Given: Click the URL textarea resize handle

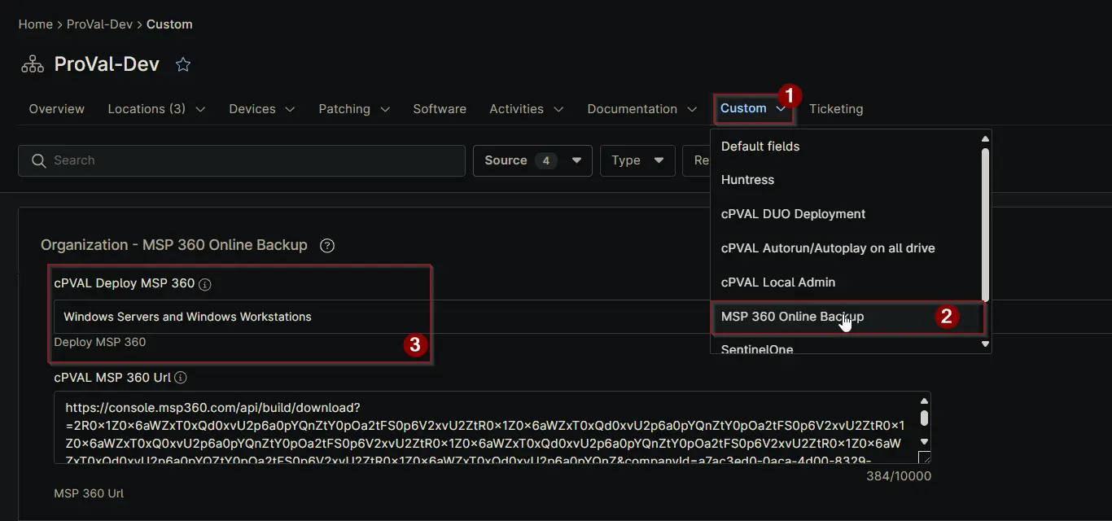Looking at the screenshot, I should pos(924,458).
